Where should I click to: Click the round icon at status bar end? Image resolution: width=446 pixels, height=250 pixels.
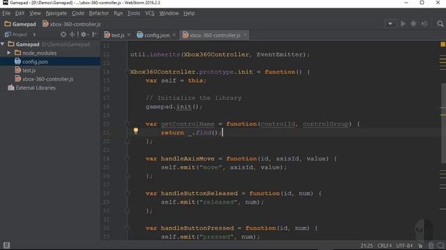[x=440, y=246]
